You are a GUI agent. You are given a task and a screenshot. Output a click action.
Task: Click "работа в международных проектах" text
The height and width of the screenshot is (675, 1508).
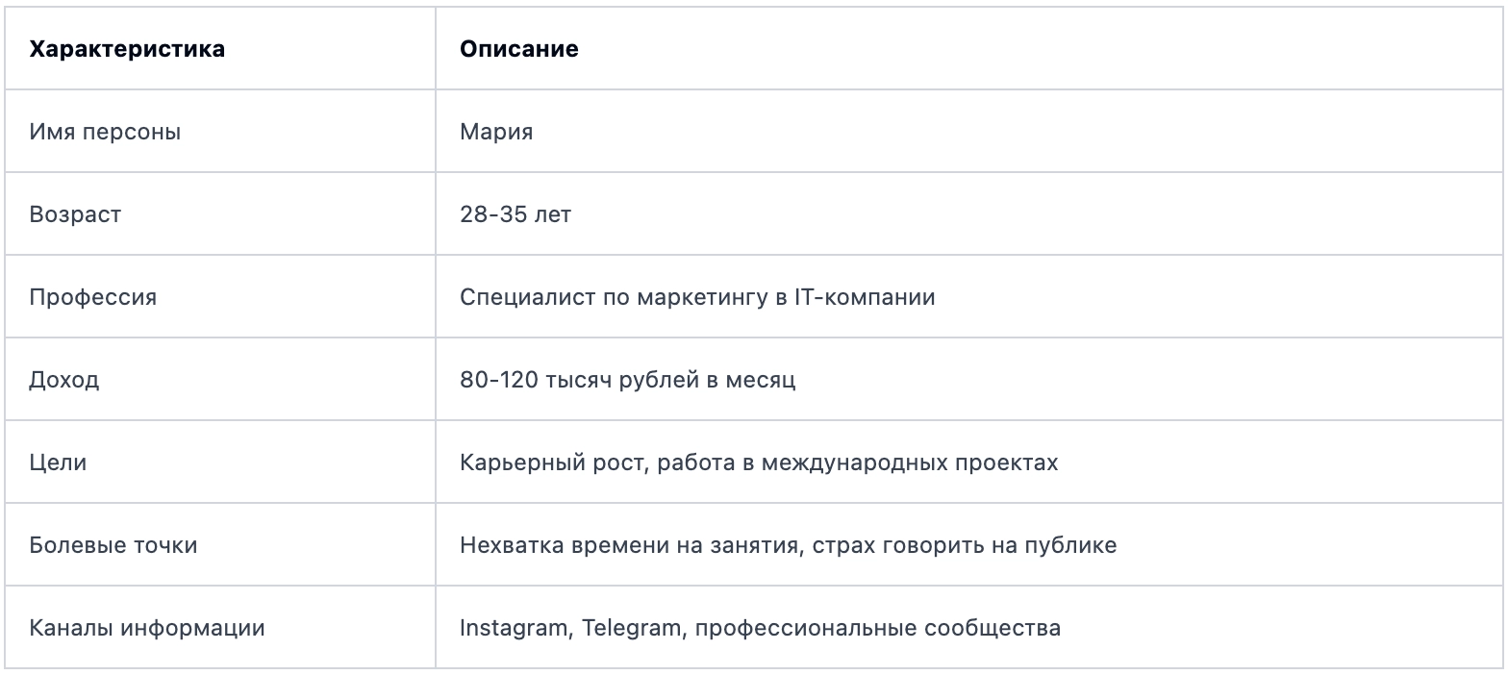point(848,462)
